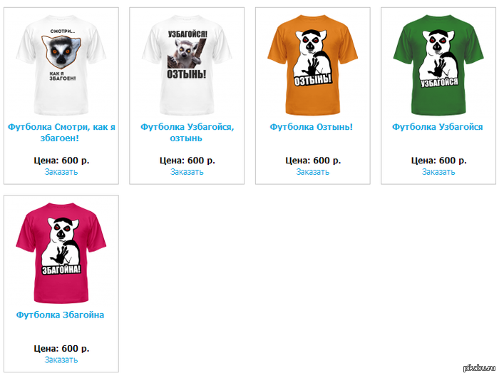Click 'Заказать' under the 'Узбагойся, озтынь' shirt
The image size is (499, 376).
[187, 172]
